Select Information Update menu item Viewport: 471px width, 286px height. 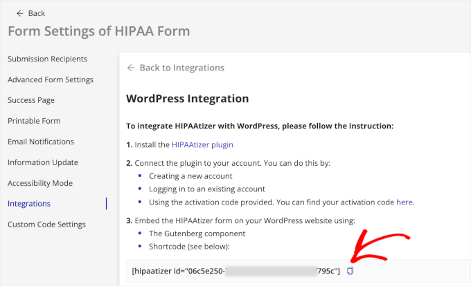click(42, 162)
